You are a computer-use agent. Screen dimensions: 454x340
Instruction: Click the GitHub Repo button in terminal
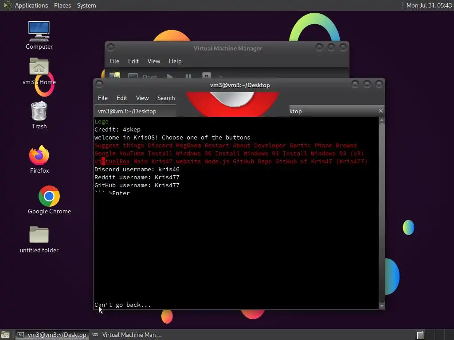252,161
